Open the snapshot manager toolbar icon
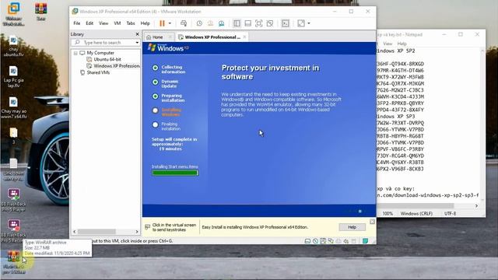This screenshot has width=498, height=280. 221,23
